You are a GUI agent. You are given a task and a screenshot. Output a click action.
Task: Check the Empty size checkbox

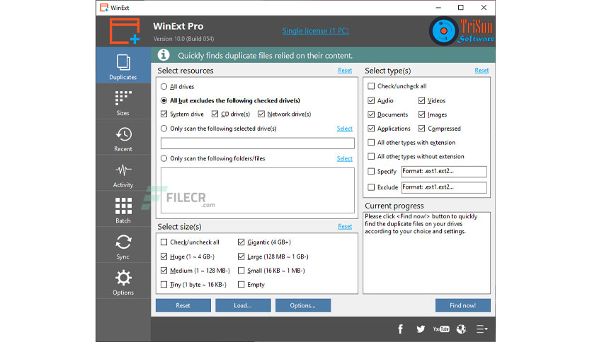(x=241, y=284)
